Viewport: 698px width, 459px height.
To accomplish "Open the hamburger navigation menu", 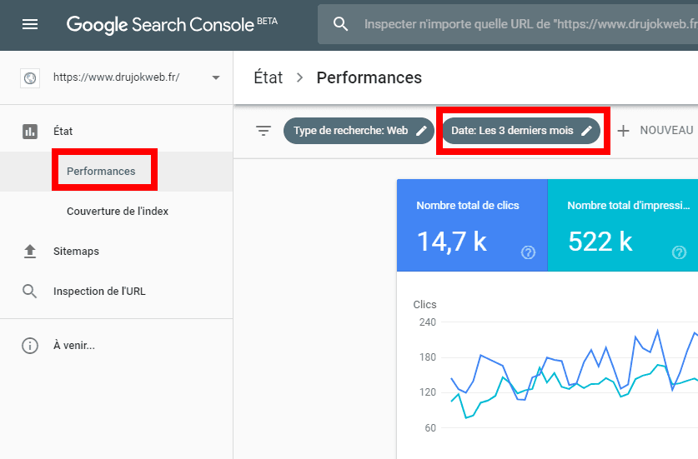I will (30, 24).
